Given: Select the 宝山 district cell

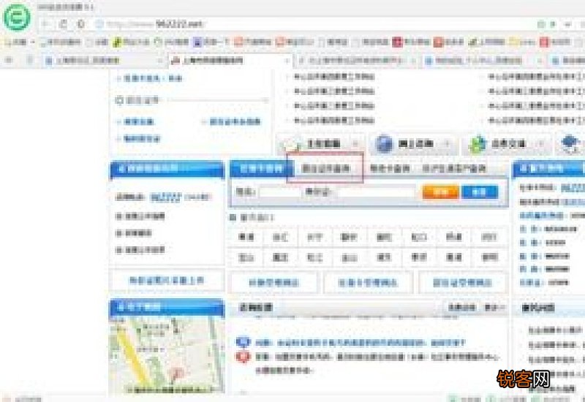Looking at the screenshot, I should click(246, 257).
